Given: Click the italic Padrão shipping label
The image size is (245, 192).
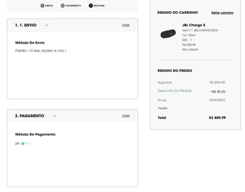Looking at the screenshot, I should point(163,108).
